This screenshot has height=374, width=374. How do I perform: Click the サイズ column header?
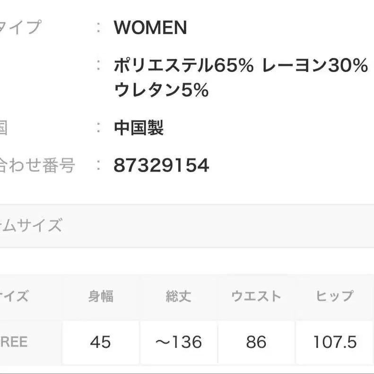[14, 296]
